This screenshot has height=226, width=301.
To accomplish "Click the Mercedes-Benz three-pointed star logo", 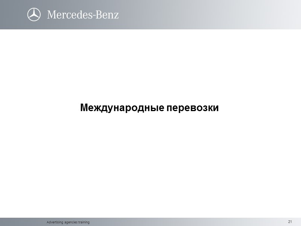I will point(35,15).
